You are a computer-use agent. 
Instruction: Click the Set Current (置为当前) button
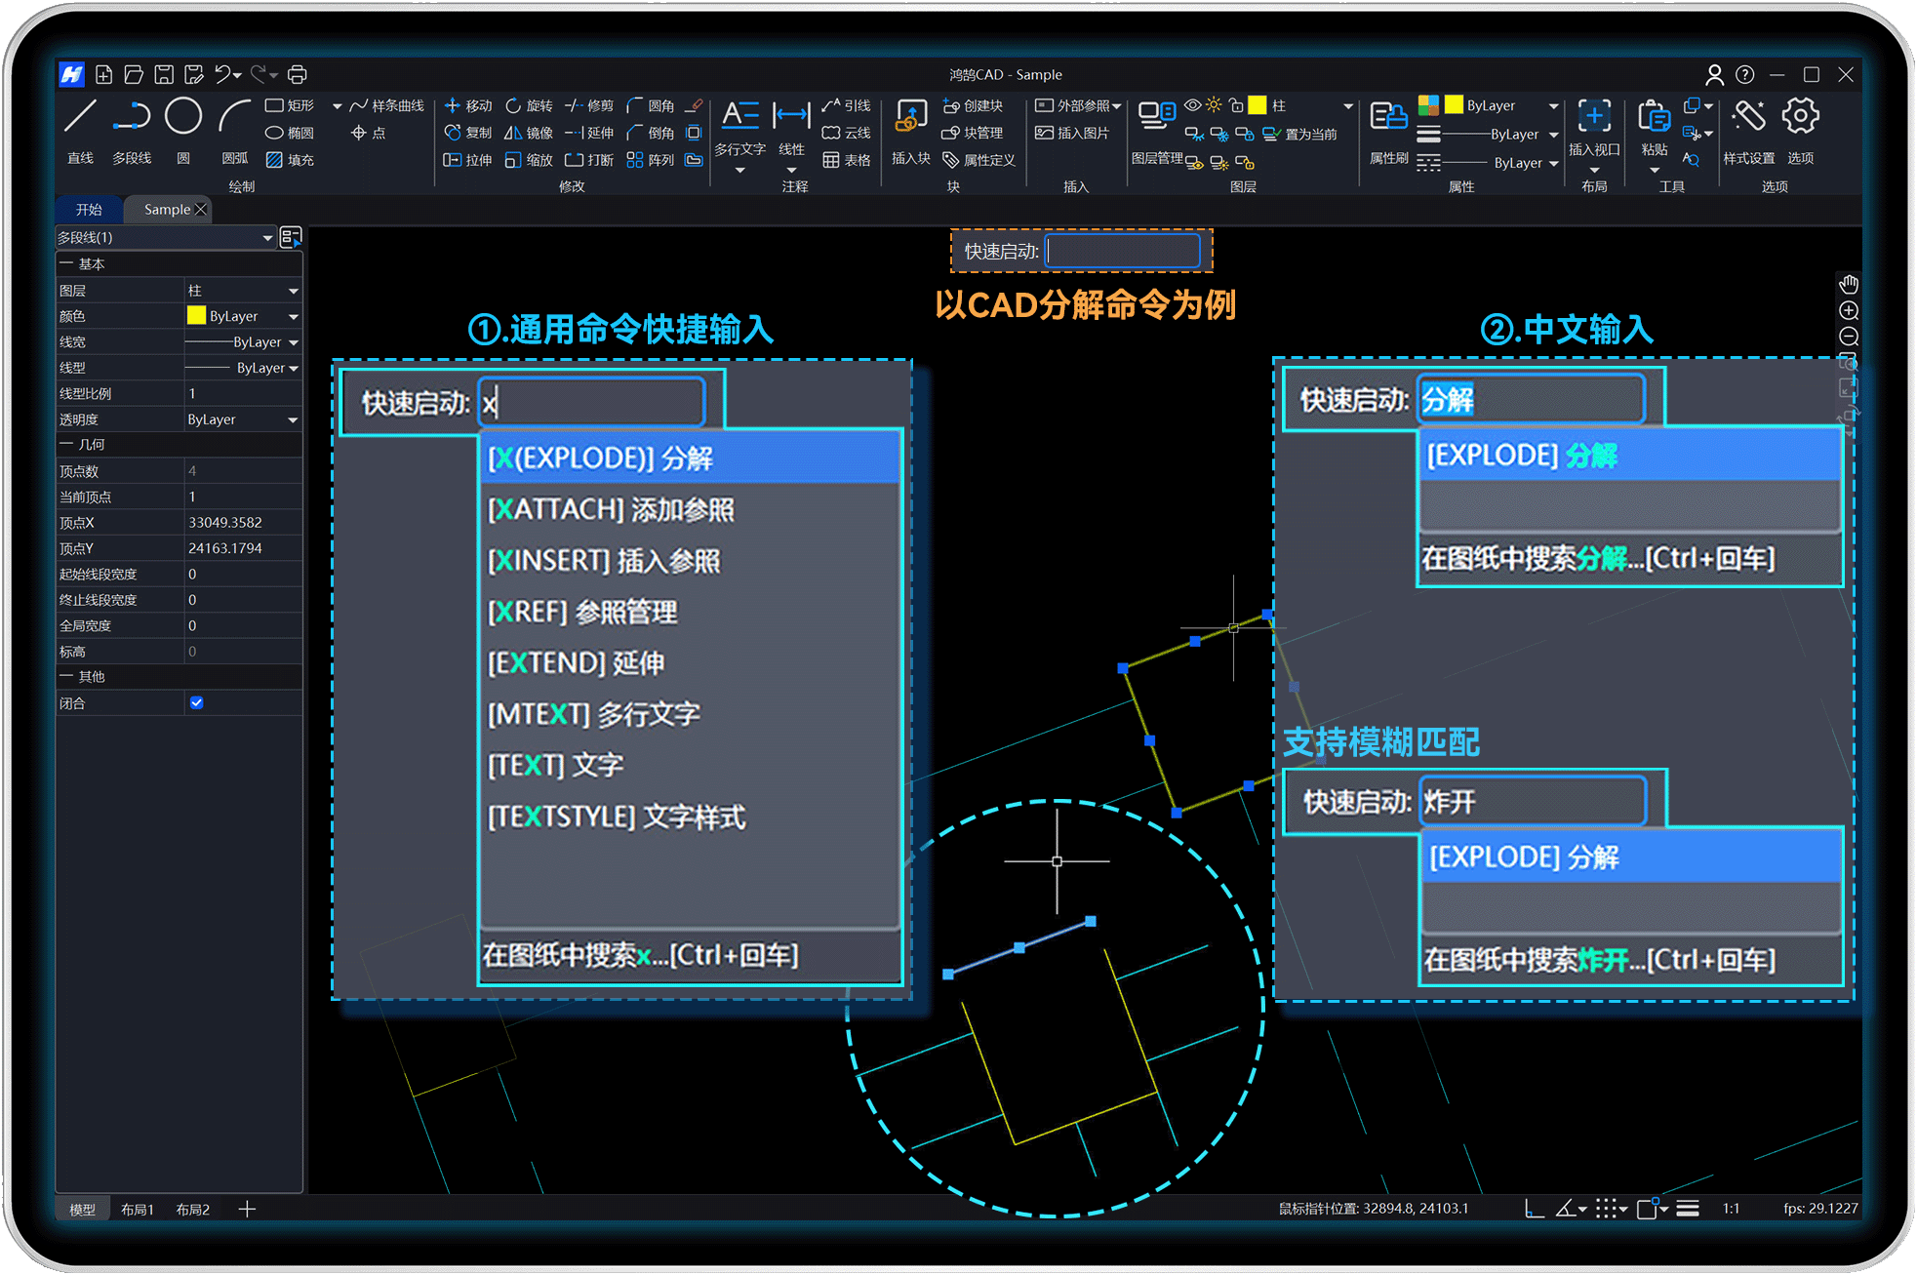tap(1300, 134)
